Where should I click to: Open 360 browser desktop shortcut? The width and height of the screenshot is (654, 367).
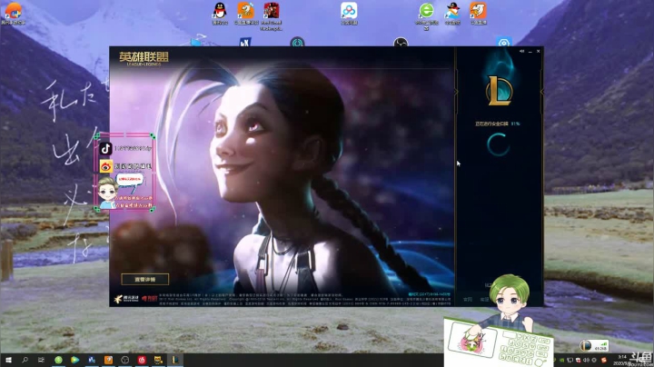[426, 15]
